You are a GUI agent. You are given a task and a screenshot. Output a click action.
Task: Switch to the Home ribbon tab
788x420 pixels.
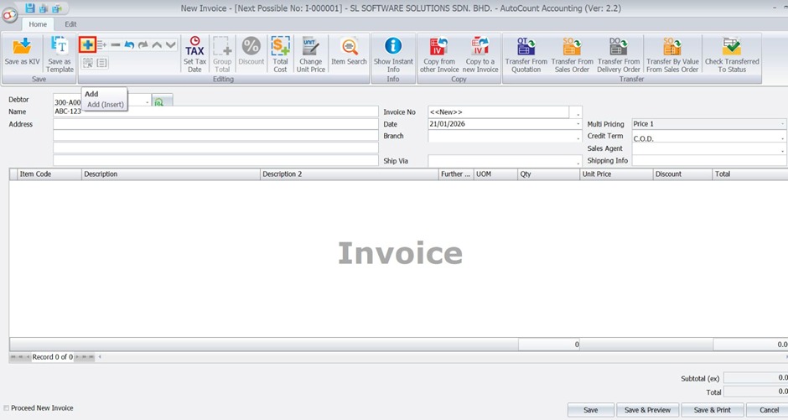pos(38,24)
